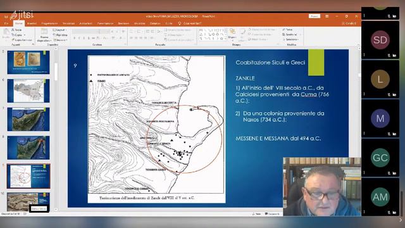Click the Jitsi logo watermark link
Screen dimensions: 405x228
coord(22,15)
